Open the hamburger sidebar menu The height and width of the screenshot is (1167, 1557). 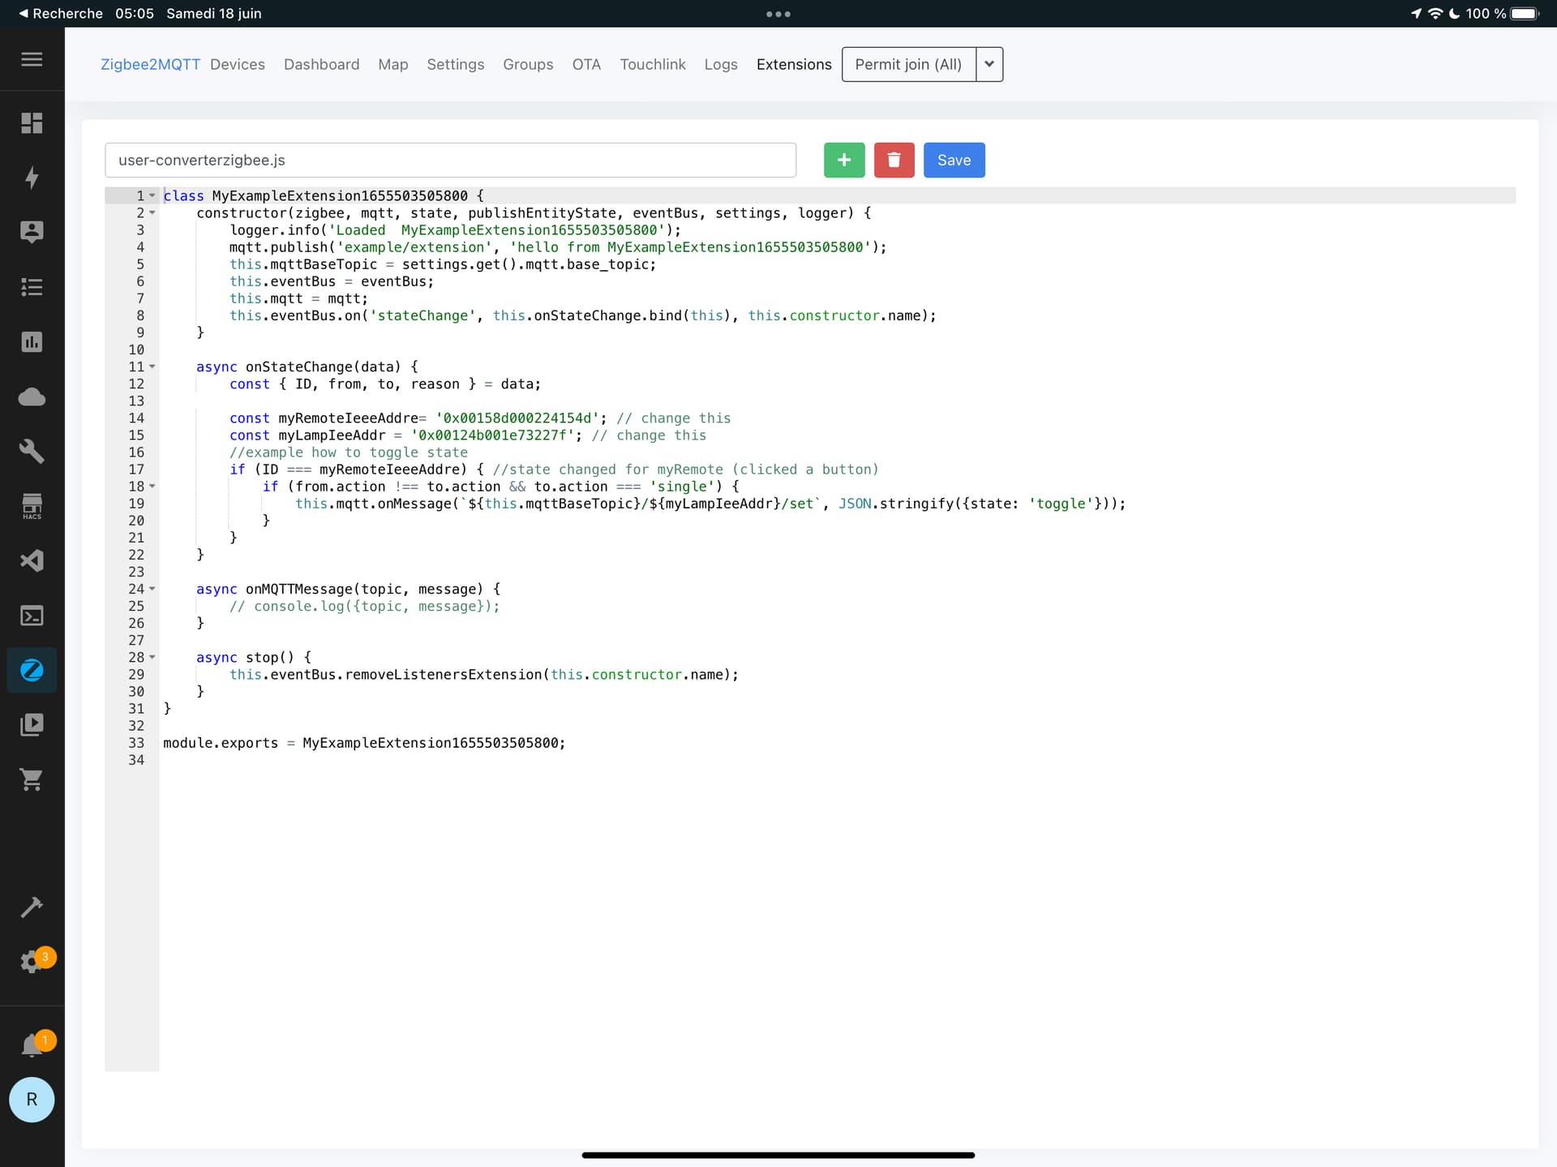coord(32,59)
